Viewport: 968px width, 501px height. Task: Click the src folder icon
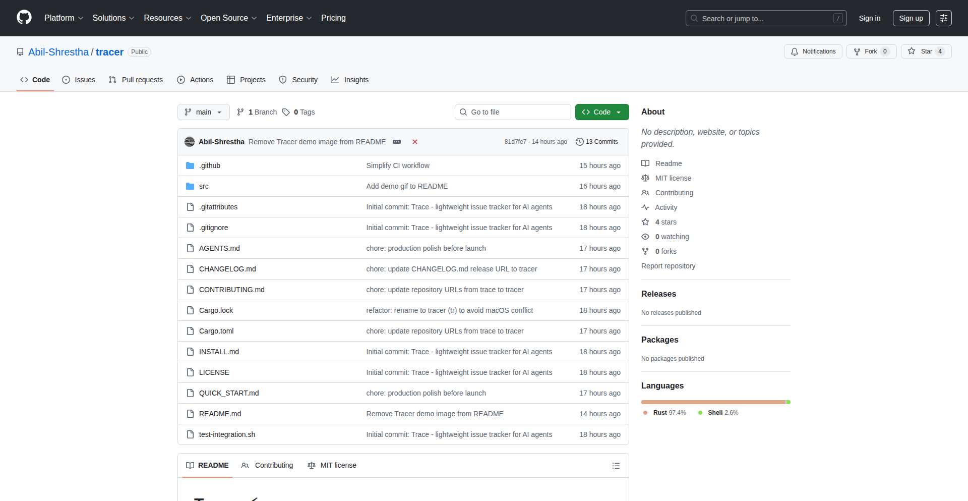pyautogui.click(x=190, y=186)
